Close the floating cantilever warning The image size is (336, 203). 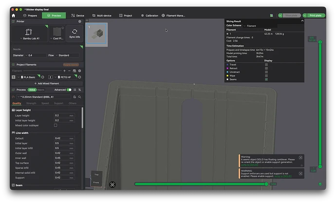click(300, 158)
